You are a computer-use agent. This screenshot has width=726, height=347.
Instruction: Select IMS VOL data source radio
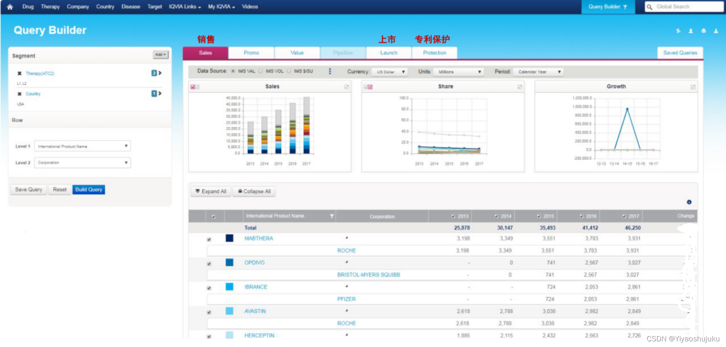point(260,71)
